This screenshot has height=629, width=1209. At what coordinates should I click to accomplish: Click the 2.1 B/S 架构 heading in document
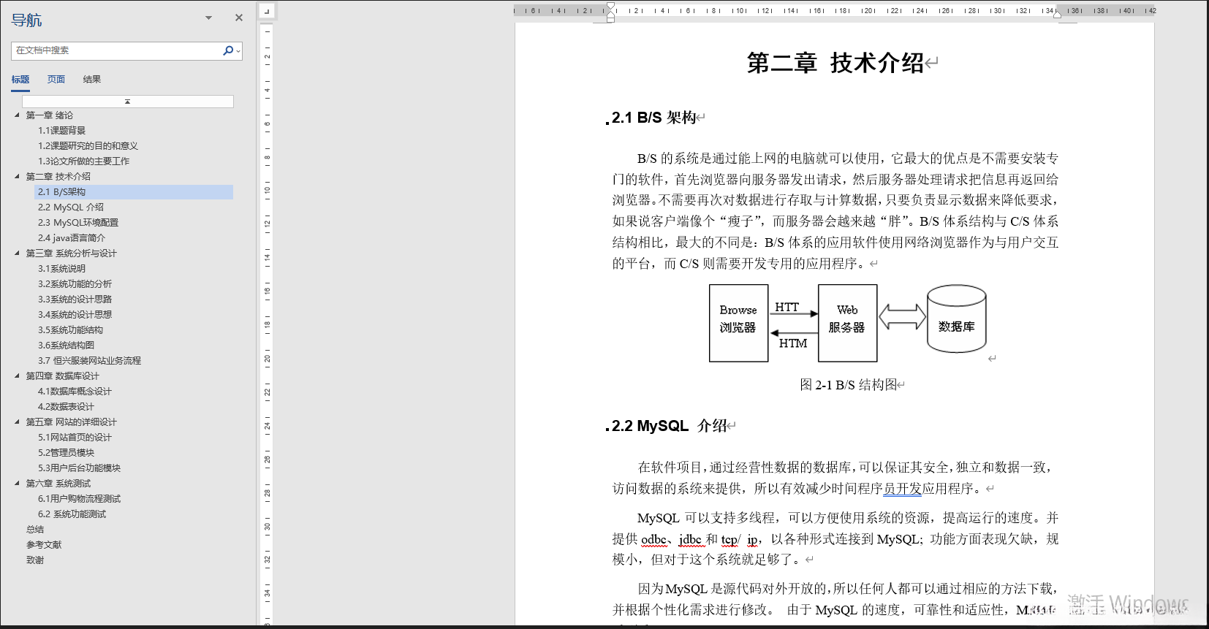[653, 118]
